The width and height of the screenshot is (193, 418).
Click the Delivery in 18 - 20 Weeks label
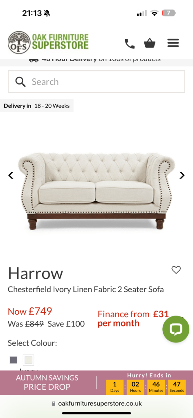tap(36, 106)
